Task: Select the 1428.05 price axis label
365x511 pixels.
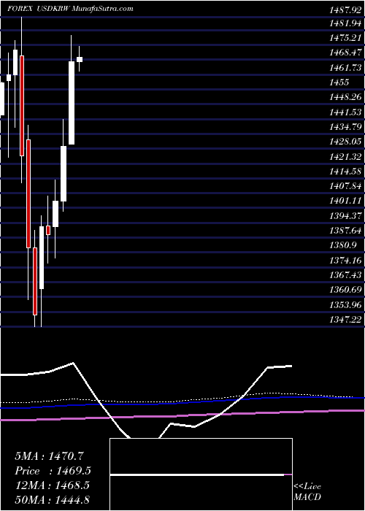Action: point(345,142)
